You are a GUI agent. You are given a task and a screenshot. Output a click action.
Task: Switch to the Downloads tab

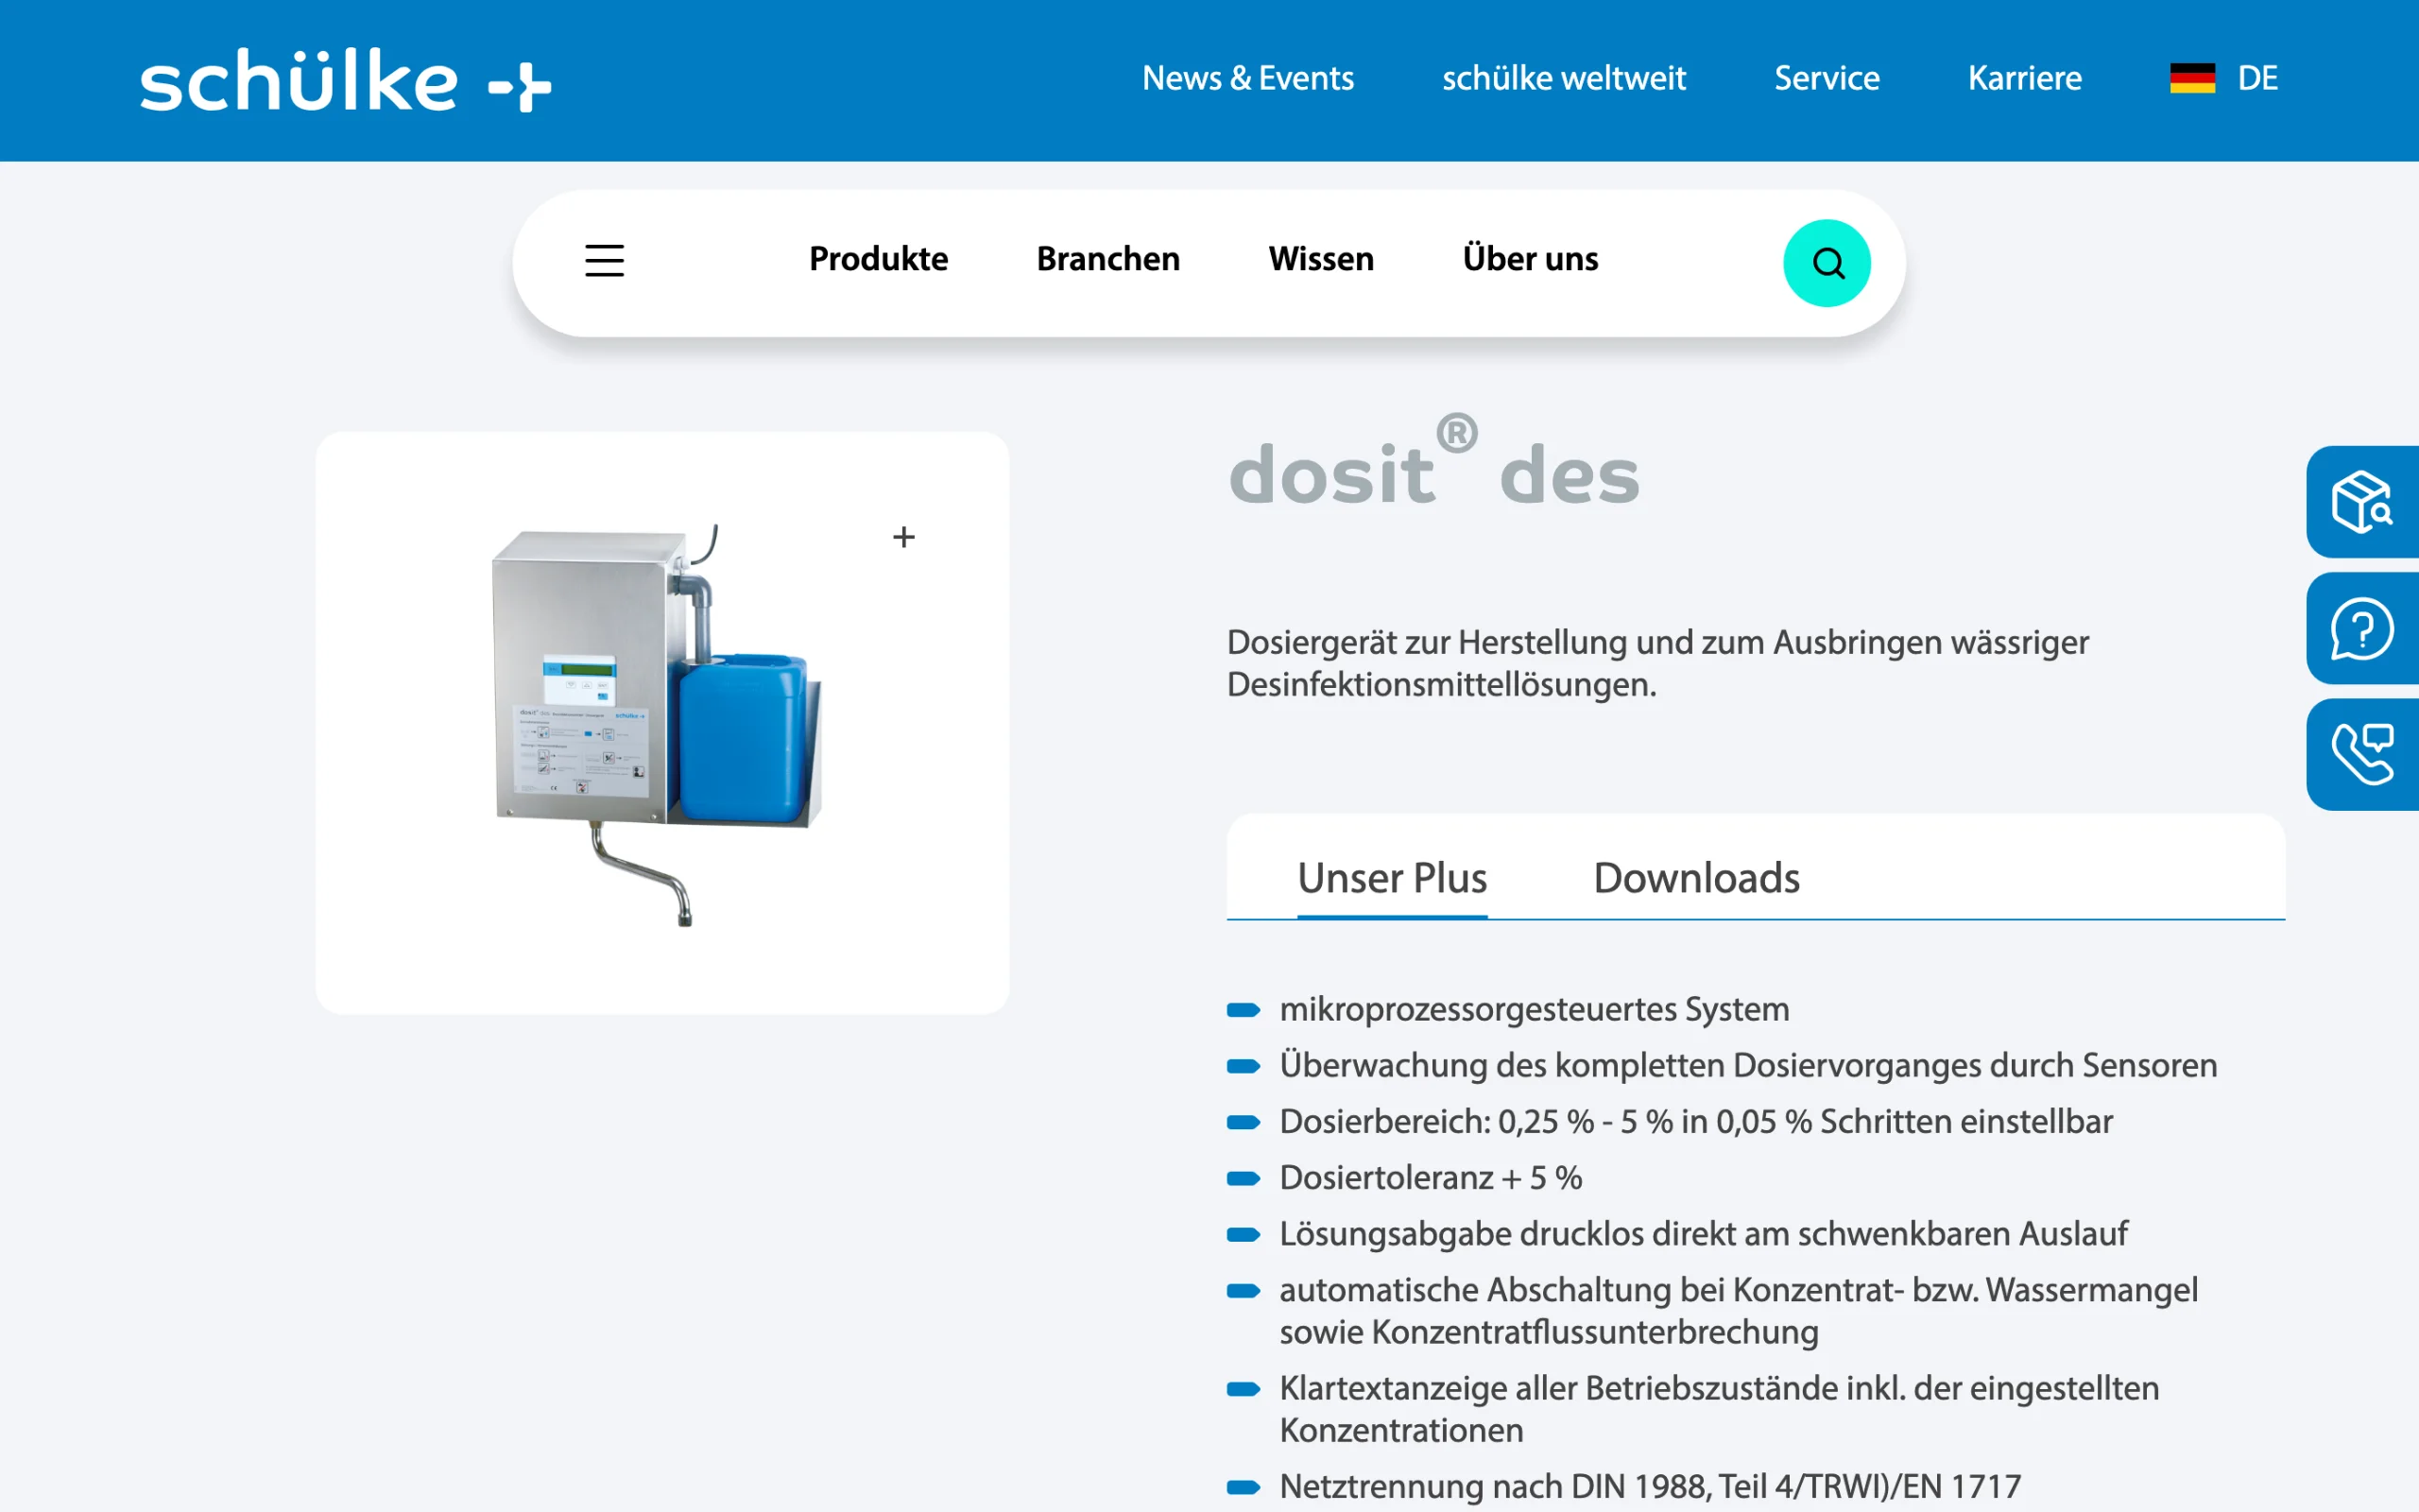(1696, 878)
